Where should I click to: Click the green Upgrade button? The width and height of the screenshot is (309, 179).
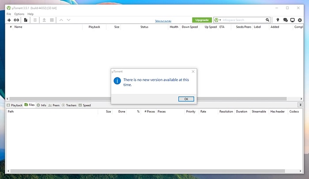[202, 20]
